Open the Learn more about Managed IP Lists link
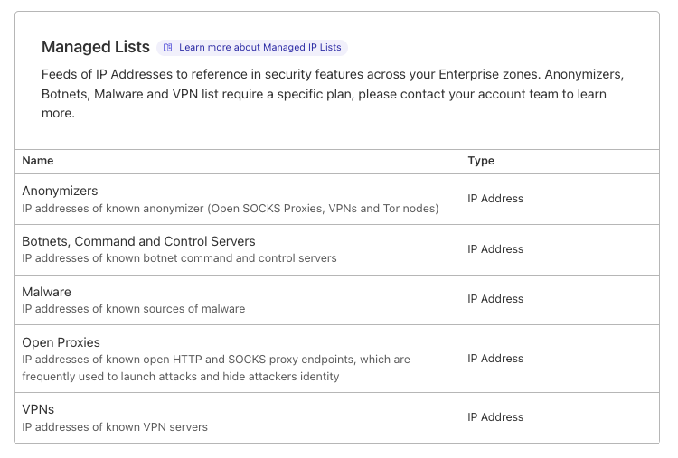This screenshot has height=458, width=678. (260, 48)
